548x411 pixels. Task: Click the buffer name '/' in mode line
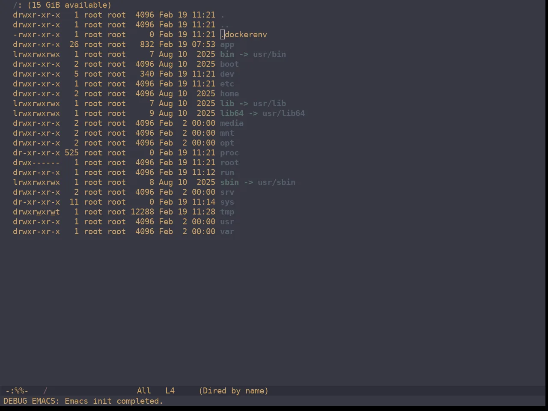click(x=45, y=391)
